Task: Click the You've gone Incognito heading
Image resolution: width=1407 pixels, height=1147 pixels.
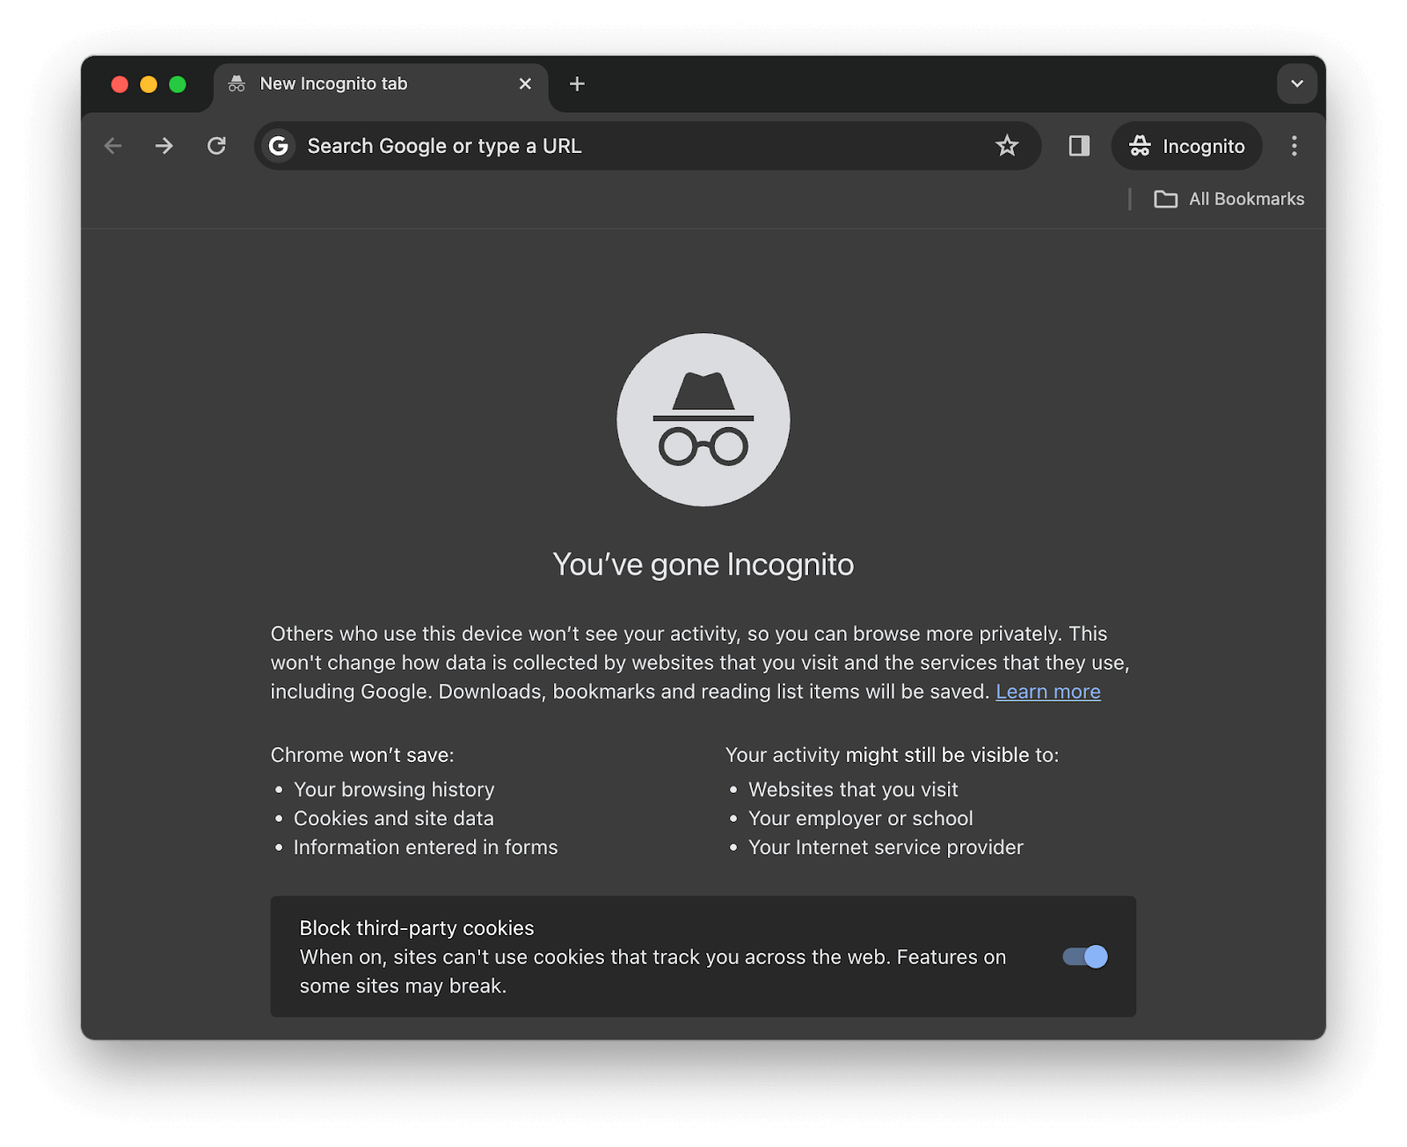Action: 703,564
